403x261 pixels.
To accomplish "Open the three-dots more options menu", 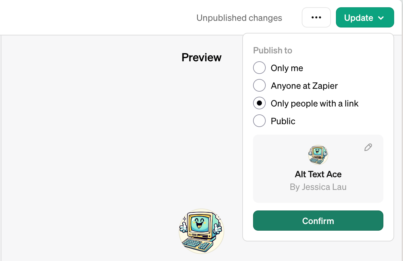I will coord(316,18).
